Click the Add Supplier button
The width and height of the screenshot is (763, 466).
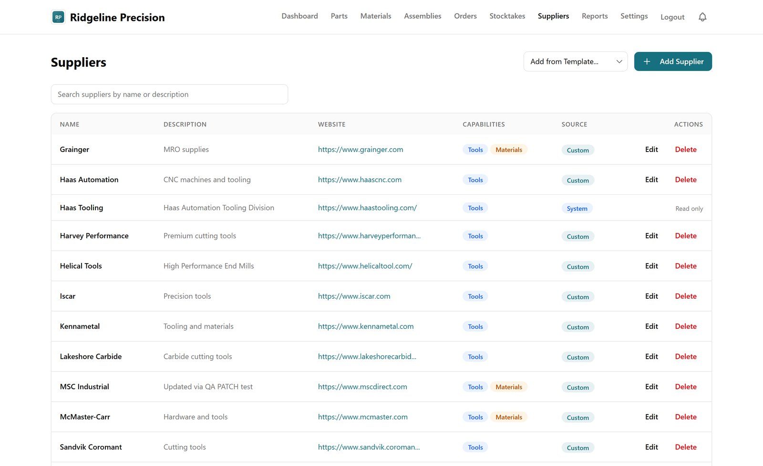pos(673,61)
